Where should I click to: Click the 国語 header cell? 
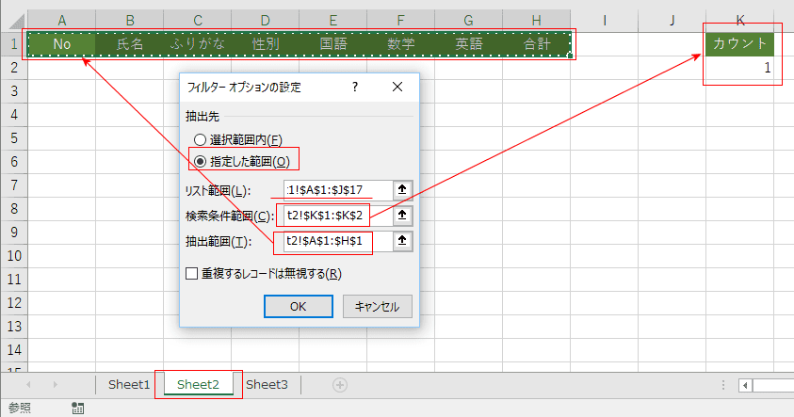pyautogui.click(x=333, y=44)
